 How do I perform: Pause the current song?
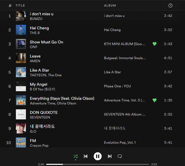click(x=97, y=156)
